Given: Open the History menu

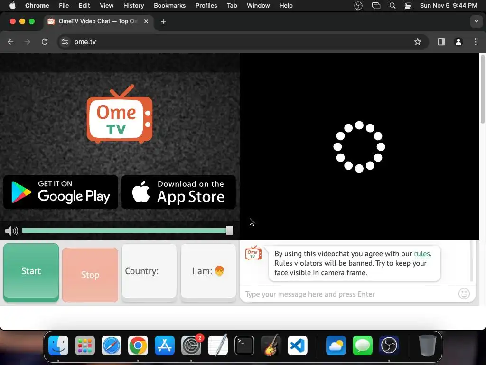Looking at the screenshot, I should coord(133,6).
